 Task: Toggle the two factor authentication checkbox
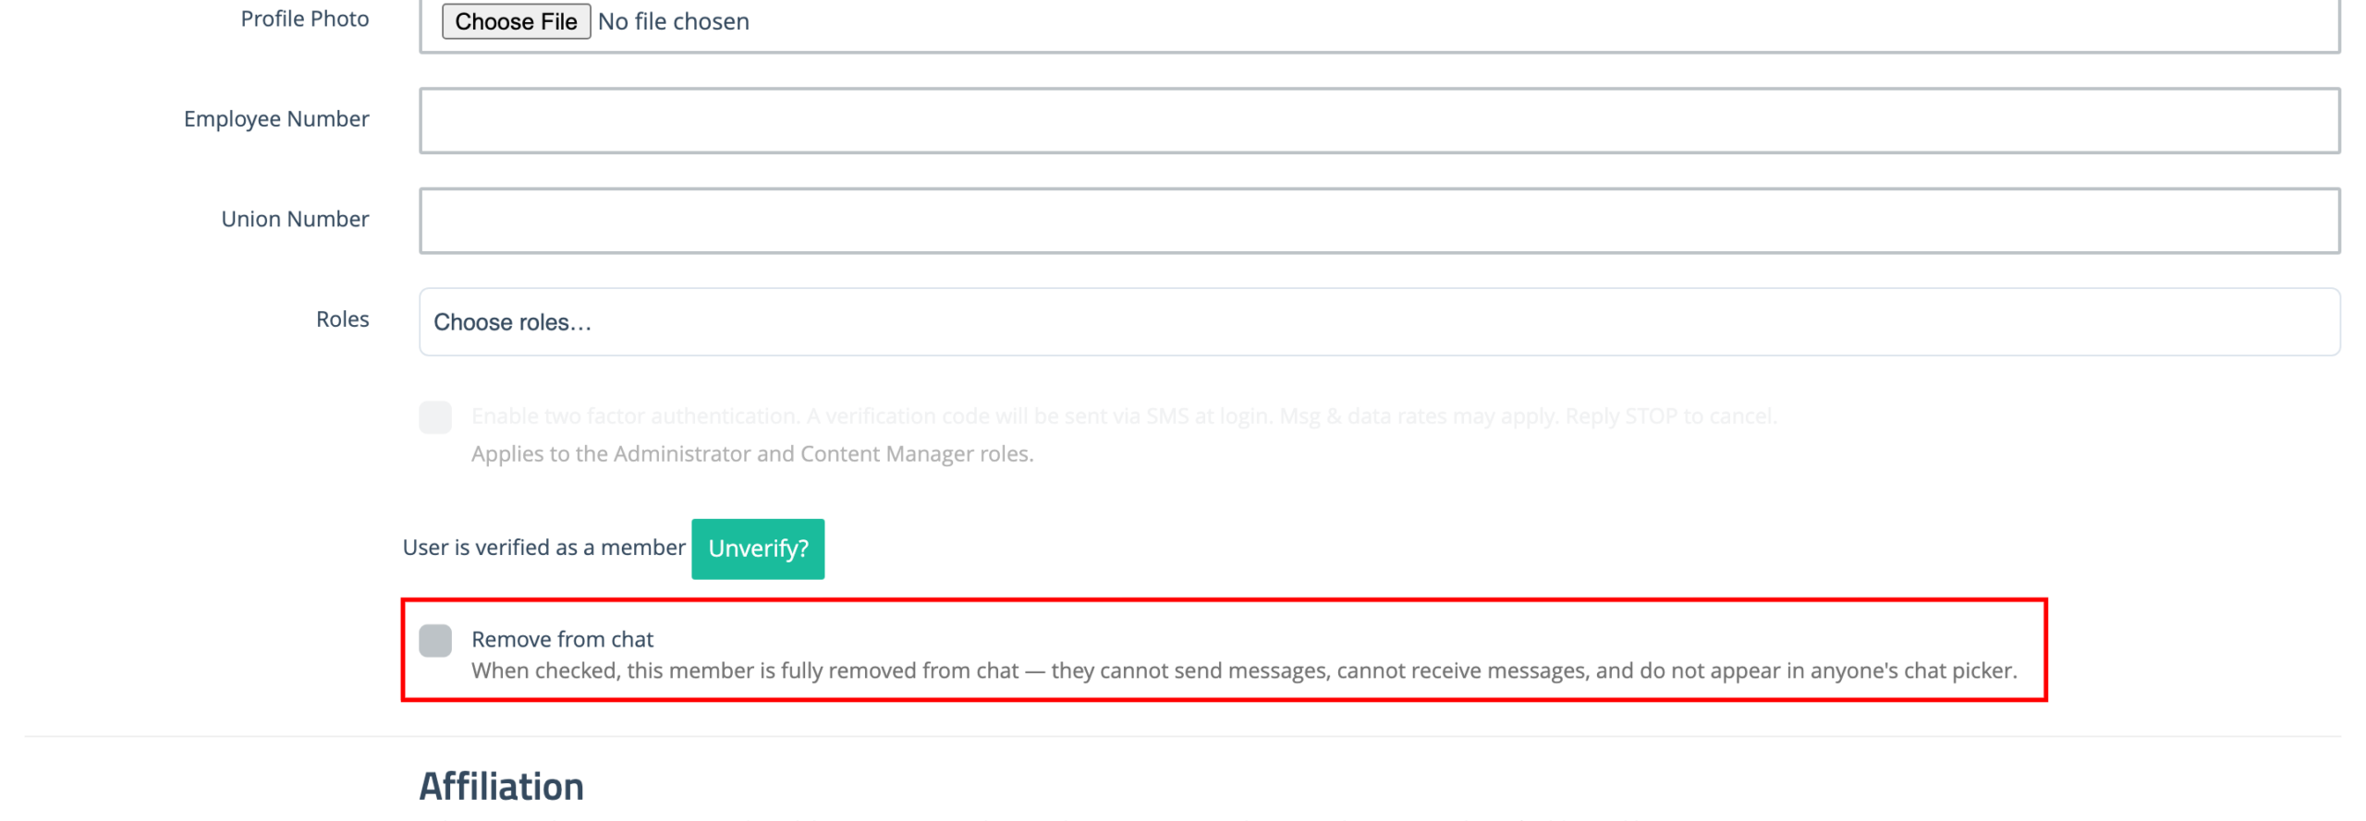[435, 417]
